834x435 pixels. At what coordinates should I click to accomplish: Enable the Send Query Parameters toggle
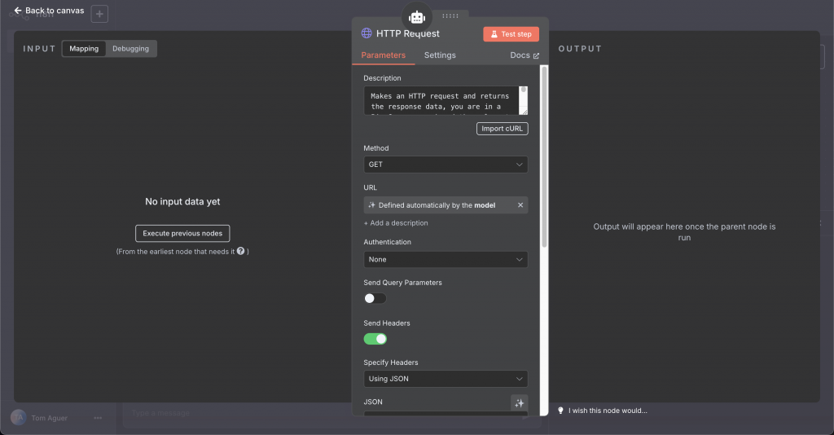pos(375,298)
